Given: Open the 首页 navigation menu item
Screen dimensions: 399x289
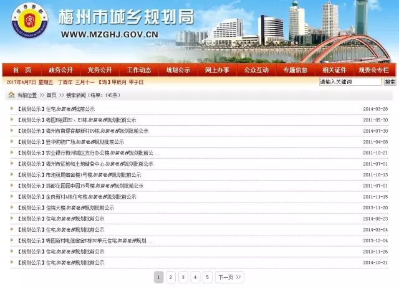Looking at the screenshot, I should (21, 70).
